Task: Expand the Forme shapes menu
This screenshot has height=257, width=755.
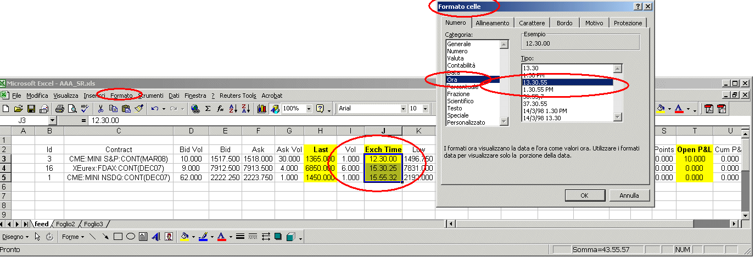Action: tap(73, 237)
